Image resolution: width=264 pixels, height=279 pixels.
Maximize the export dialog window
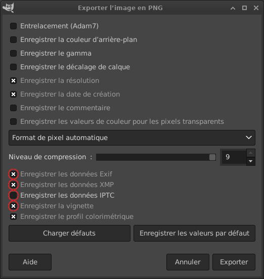(244, 8)
